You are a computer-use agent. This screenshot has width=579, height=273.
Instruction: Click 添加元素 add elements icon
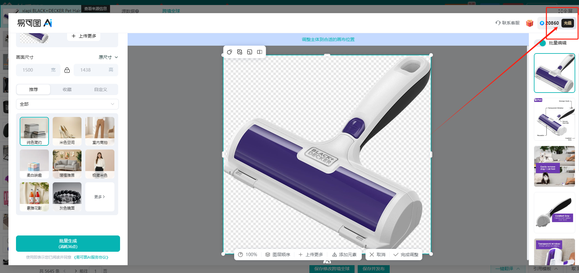[x=344, y=255]
